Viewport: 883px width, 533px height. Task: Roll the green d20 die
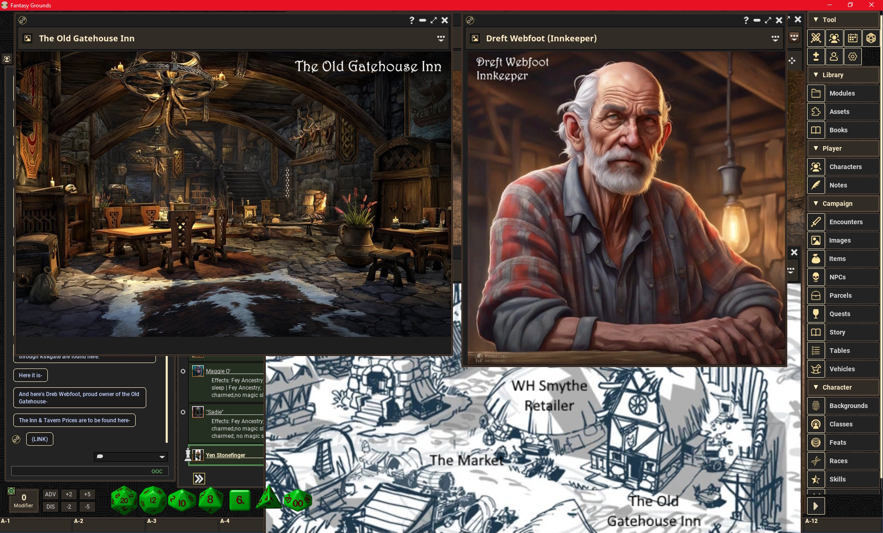point(124,500)
